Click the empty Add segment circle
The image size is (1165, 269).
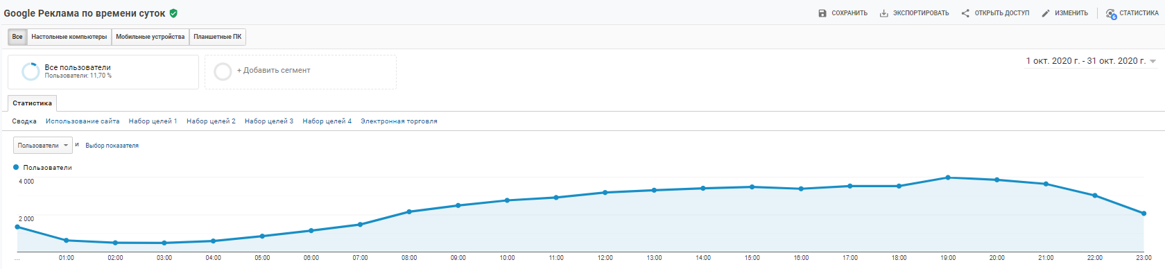pyautogui.click(x=223, y=71)
